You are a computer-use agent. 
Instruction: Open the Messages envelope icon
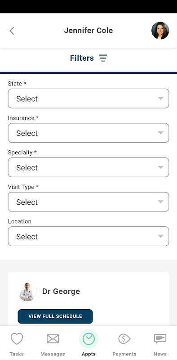(x=53, y=339)
